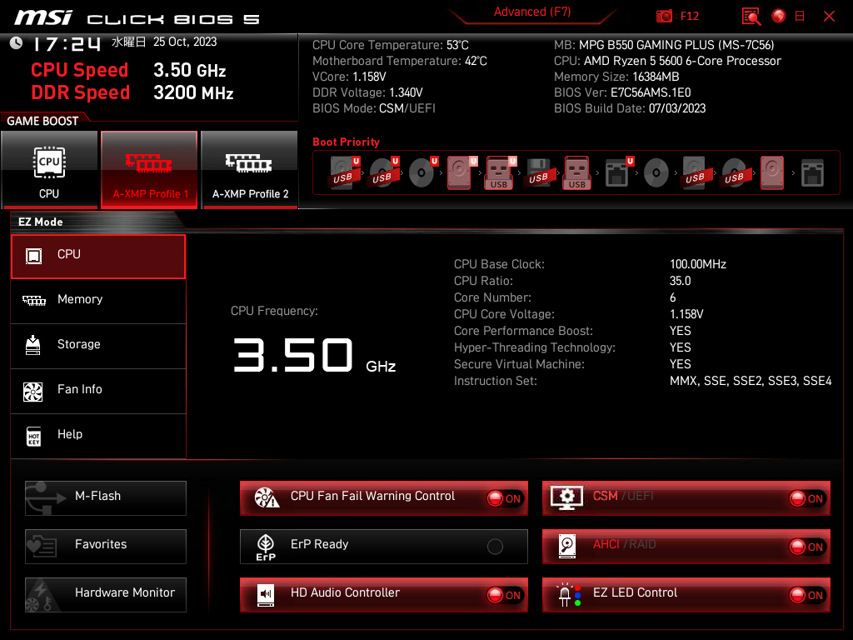This screenshot has height=640, width=853.
Task: Click the Favorites button
Action: tap(105, 546)
